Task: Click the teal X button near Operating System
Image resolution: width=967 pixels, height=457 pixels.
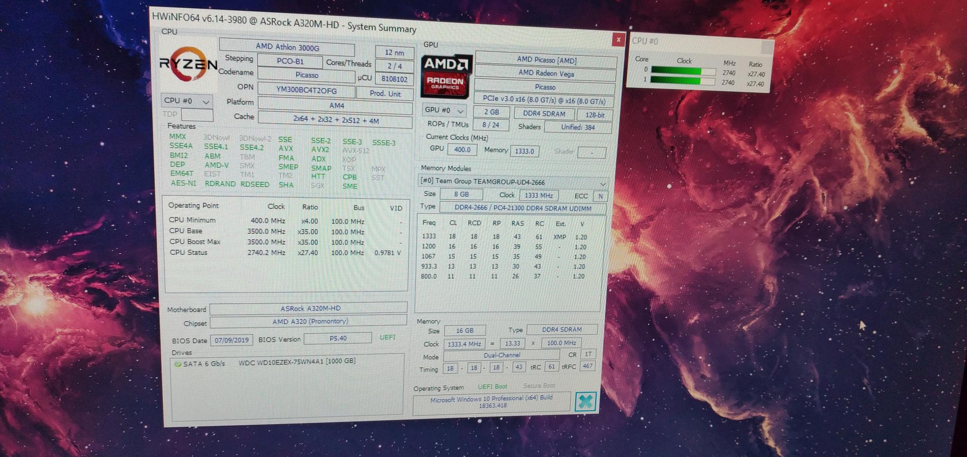Action: (585, 401)
